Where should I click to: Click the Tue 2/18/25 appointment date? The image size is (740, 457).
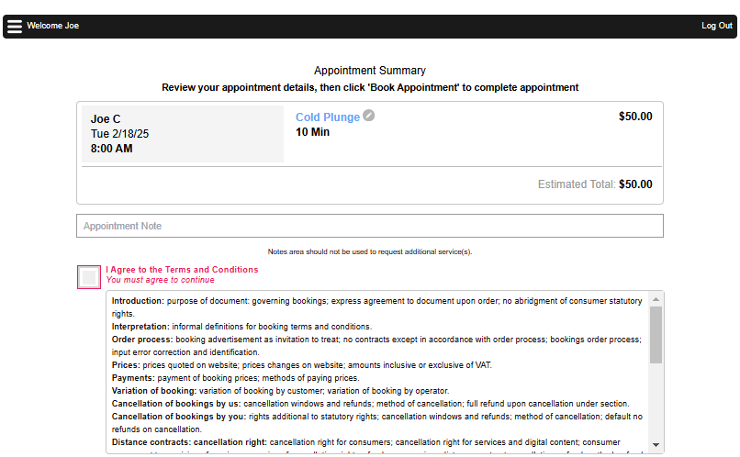pyautogui.click(x=119, y=134)
